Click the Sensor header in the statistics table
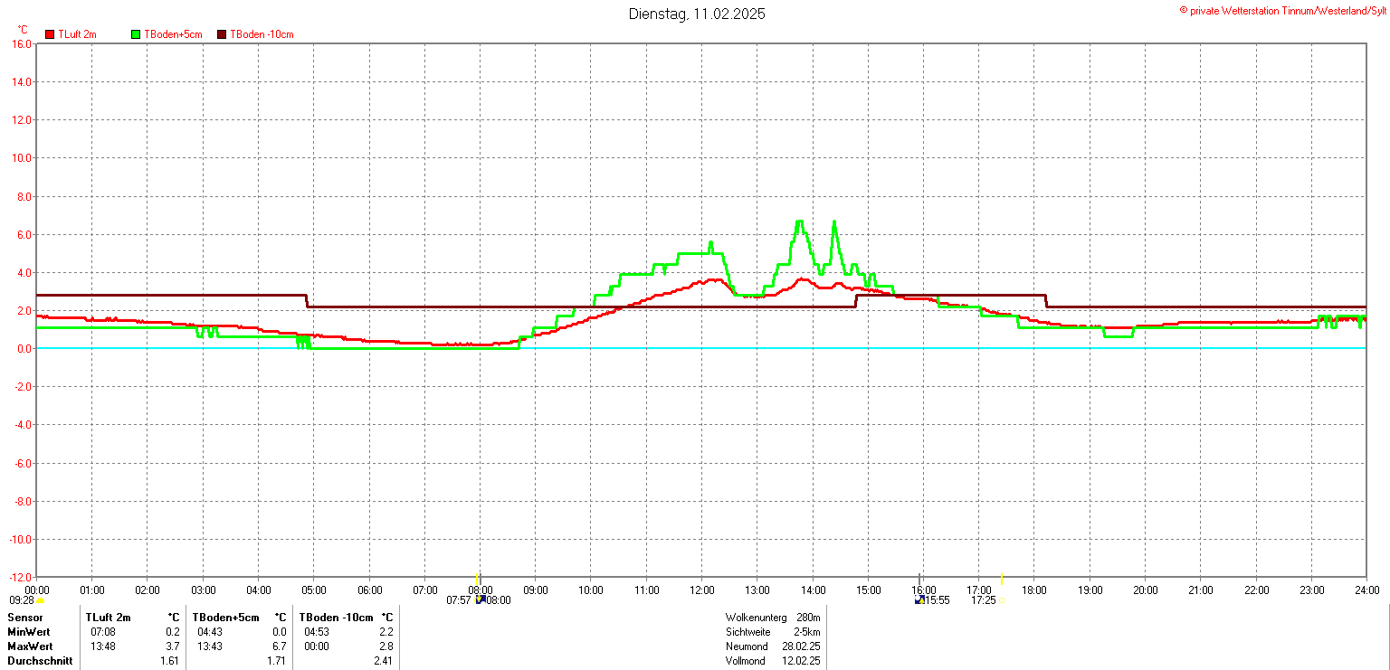Viewport: 1390px width, 670px height. click(x=25, y=617)
